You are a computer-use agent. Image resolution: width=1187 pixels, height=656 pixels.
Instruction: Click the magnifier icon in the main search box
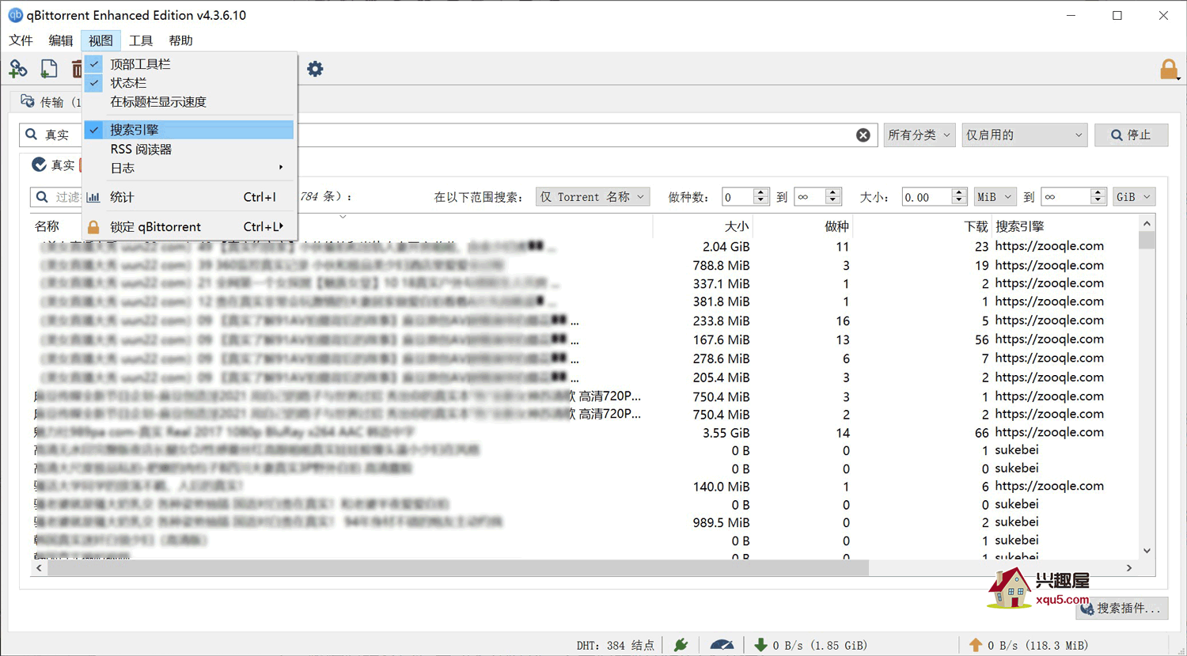coord(32,135)
